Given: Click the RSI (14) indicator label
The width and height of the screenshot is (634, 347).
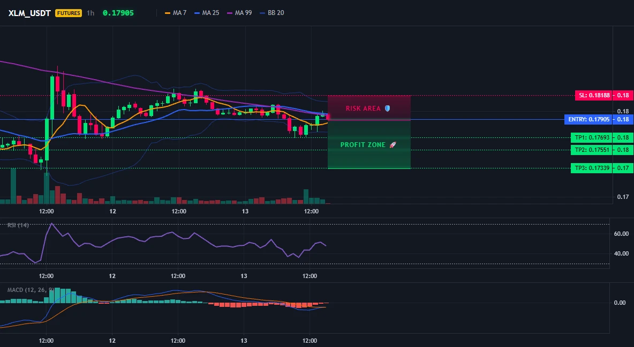Looking at the screenshot, I should coord(18,225).
